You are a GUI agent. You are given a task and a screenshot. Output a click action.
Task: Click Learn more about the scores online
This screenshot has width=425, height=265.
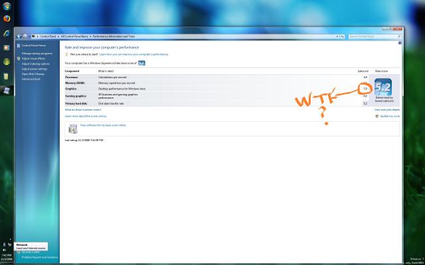[86, 117]
